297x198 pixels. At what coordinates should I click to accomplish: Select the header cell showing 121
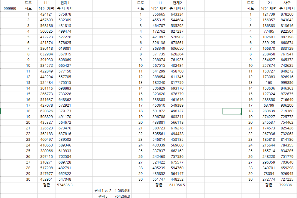tap(268, 3)
